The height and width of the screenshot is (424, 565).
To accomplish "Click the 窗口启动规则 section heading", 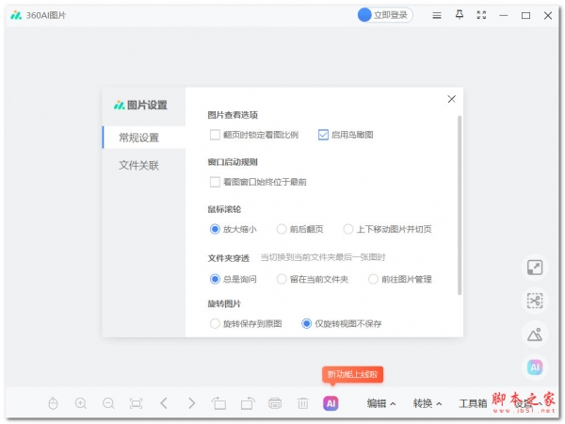I will 233,162.
